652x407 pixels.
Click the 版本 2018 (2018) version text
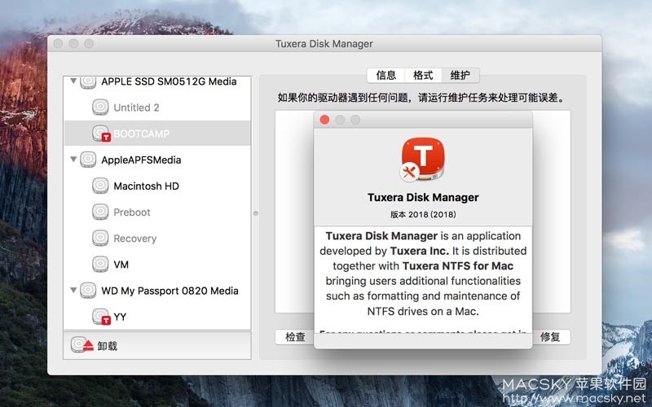(423, 214)
